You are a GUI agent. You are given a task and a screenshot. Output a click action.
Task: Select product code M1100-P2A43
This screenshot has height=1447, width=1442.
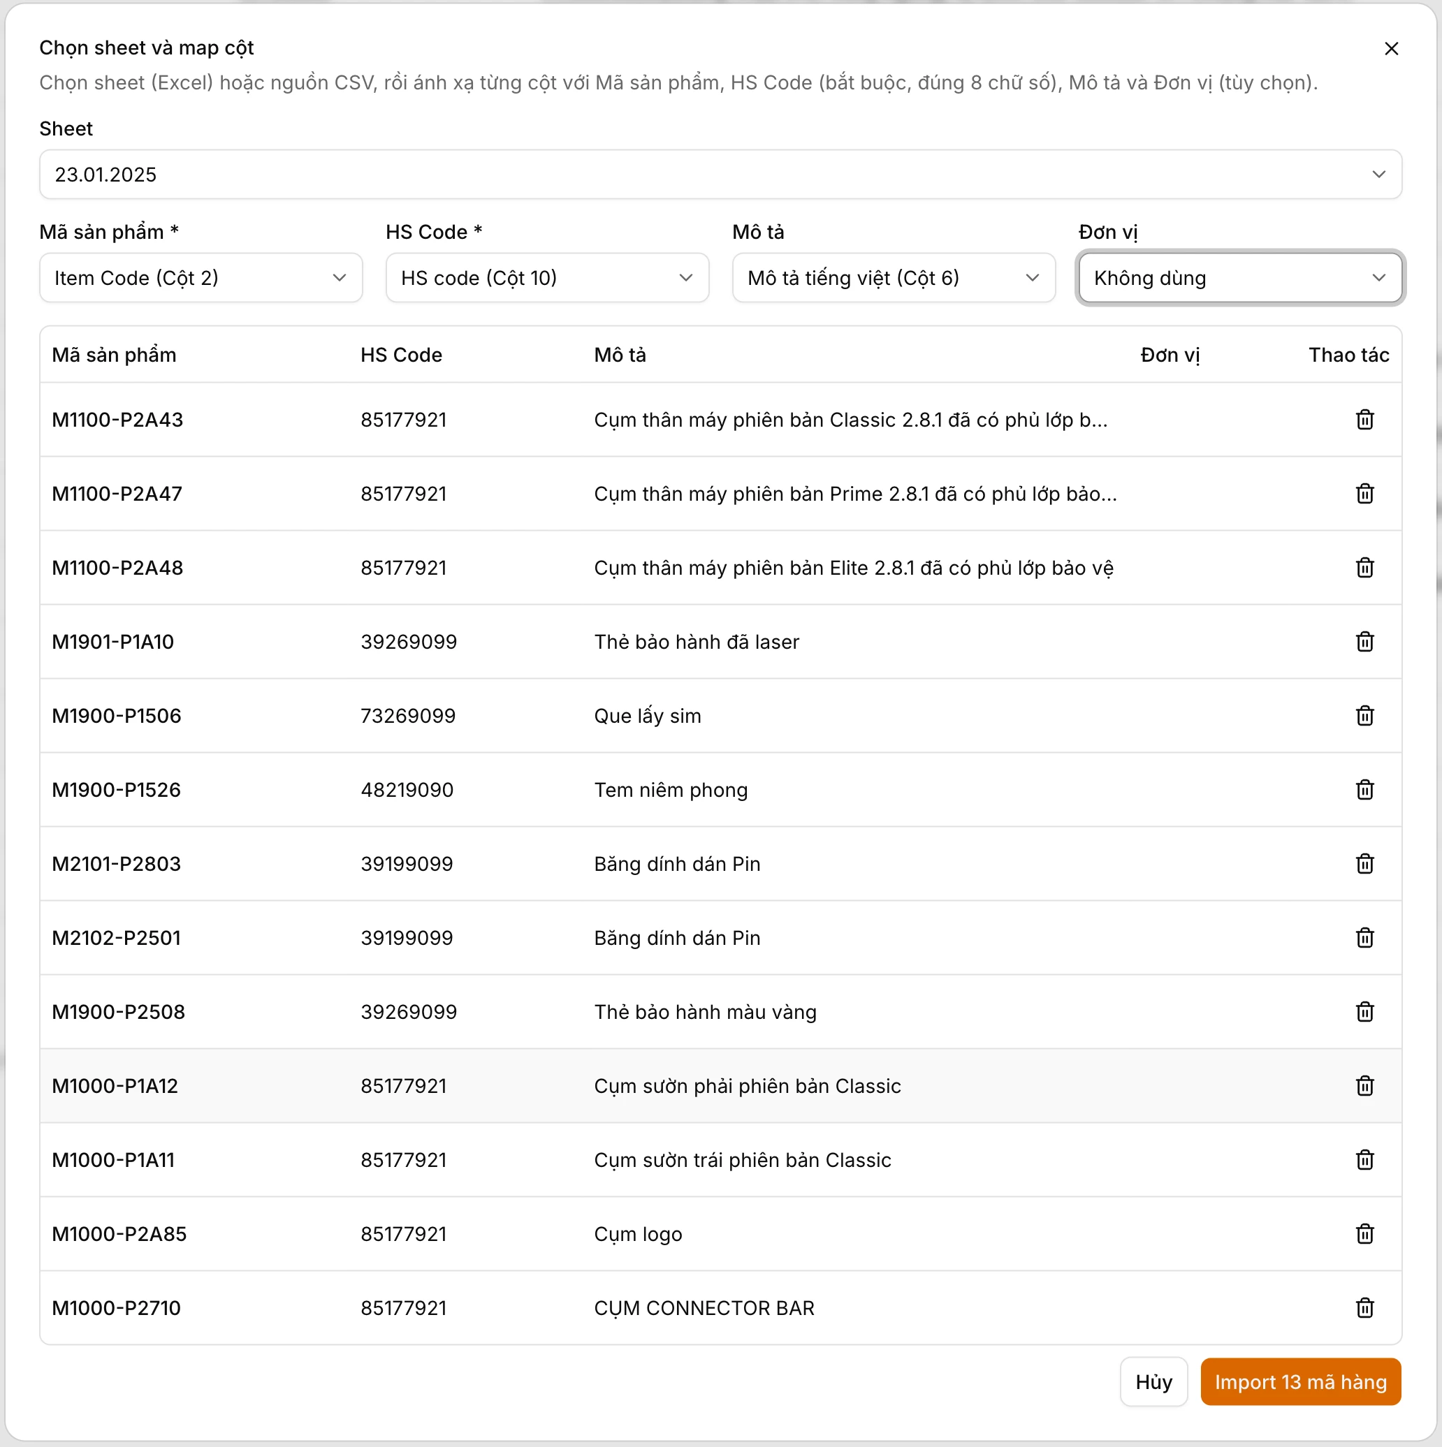tap(117, 420)
